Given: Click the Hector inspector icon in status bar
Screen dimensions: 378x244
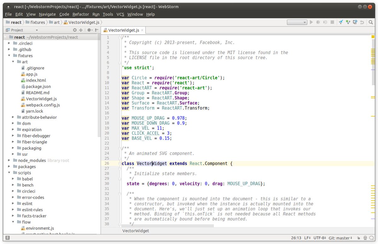Looking at the screenshot, I should tap(365, 238).
